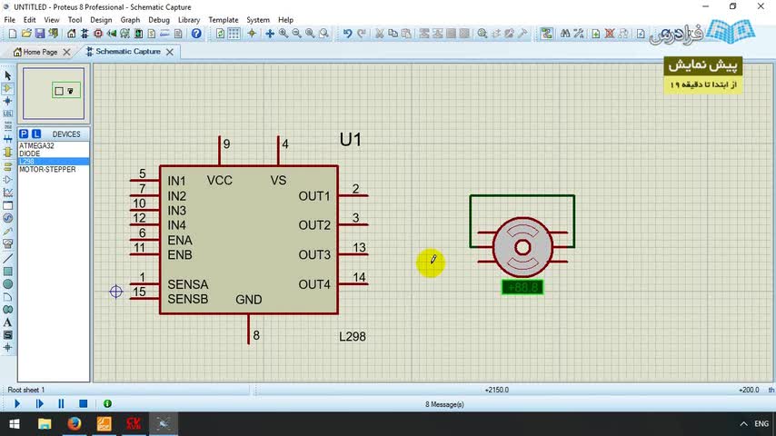Select the Buses Mode tool
The width and height of the screenshot is (776, 436).
[7, 140]
